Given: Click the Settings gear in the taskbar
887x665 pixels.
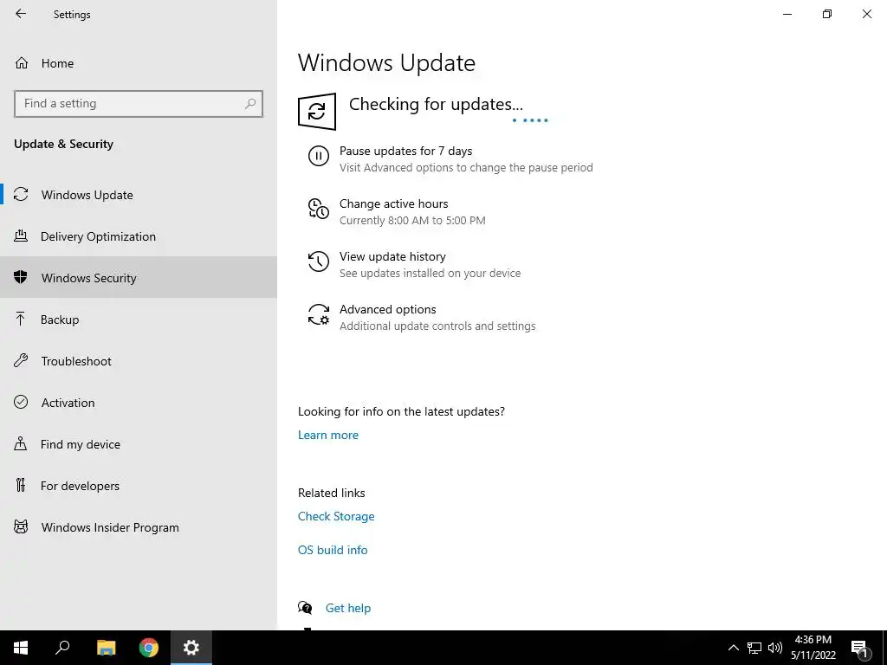Looking at the screenshot, I should click(191, 648).
